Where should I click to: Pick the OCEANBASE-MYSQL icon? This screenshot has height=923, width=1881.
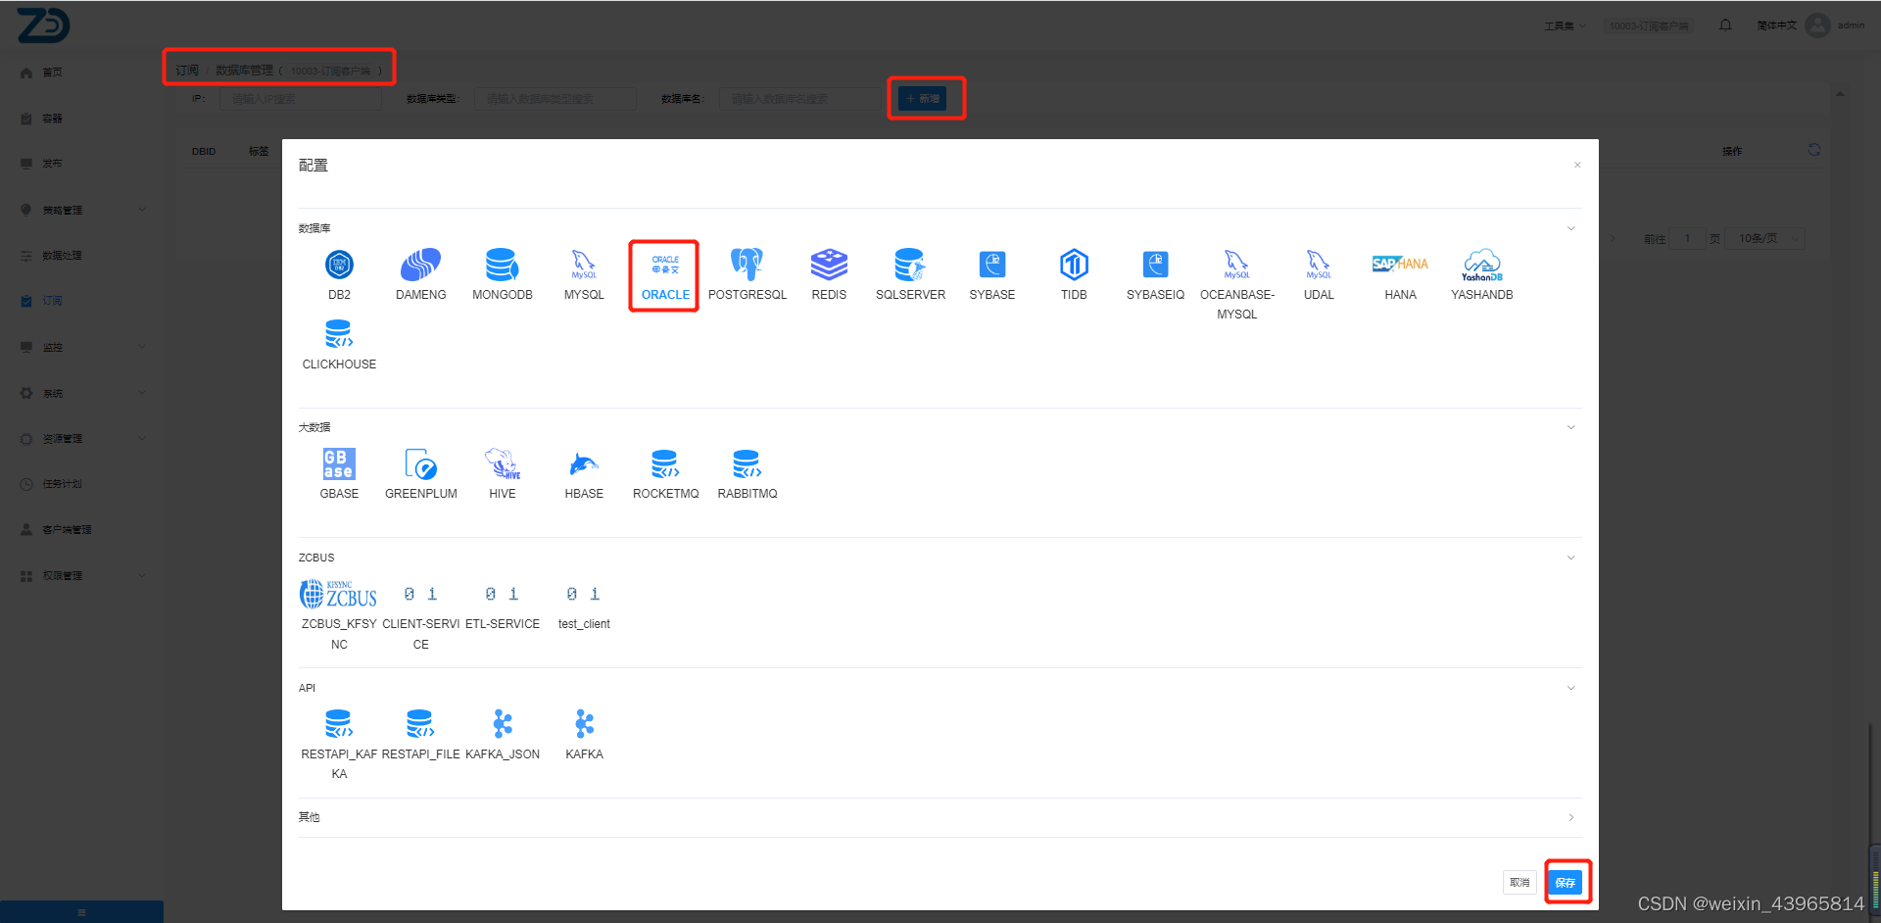coord(1236,265)
